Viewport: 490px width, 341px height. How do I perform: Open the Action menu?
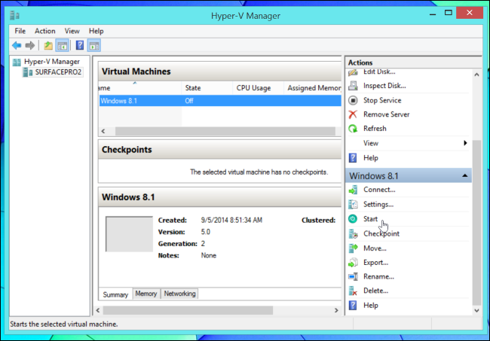pos(45,31)
